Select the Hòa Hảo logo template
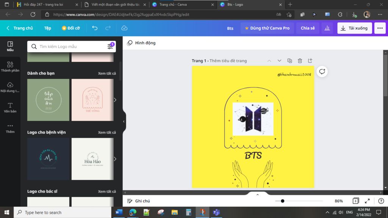Viewport: 388px width, 218px height. tap(92, 159)
